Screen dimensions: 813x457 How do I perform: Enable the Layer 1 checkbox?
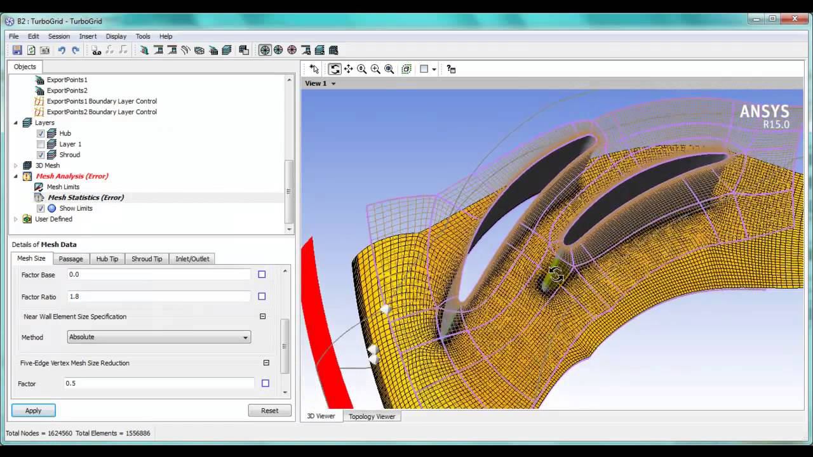click(41, 144)
